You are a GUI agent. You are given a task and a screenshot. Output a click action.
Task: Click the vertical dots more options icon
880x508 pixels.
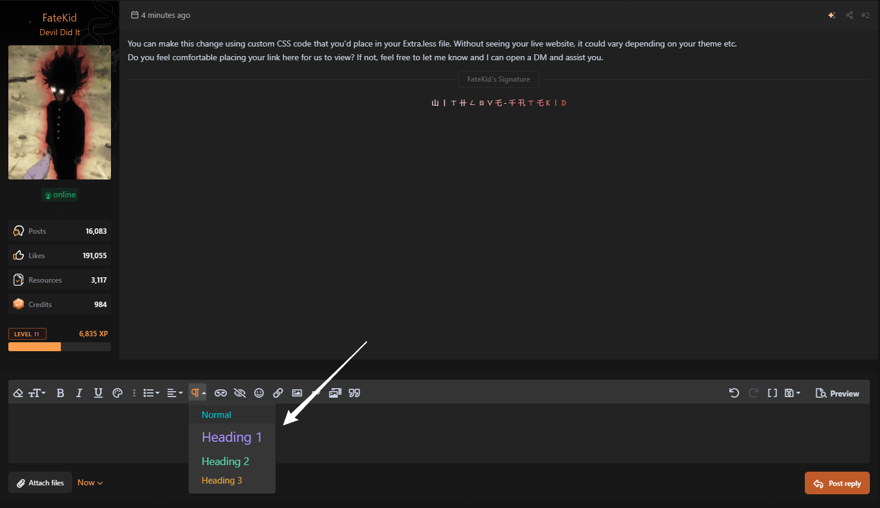[134, 393]
